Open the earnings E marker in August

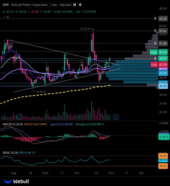[x=19, y=117]
